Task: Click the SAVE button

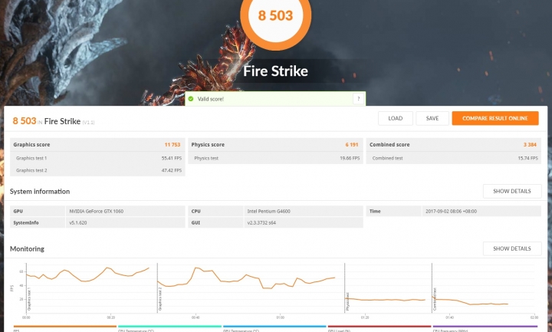Action: tap(432, 118)
